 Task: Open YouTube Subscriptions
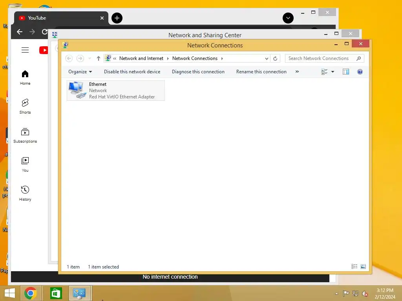[x=25, y=135]
